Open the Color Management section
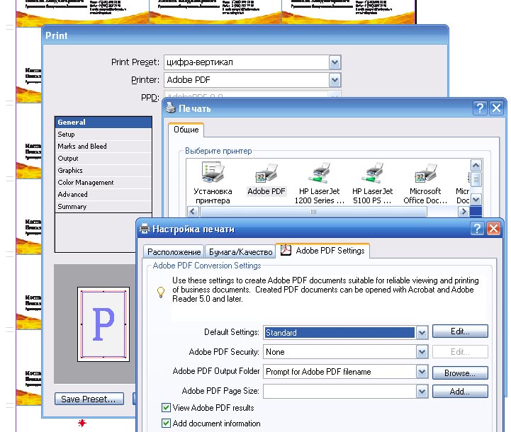Viewport: 511px width, 432px height. [x=103, y=183]
